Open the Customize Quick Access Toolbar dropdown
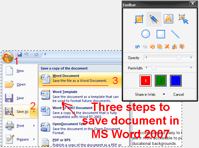The height and width of the screenshot is (148, 199). (x=45, y=54)
